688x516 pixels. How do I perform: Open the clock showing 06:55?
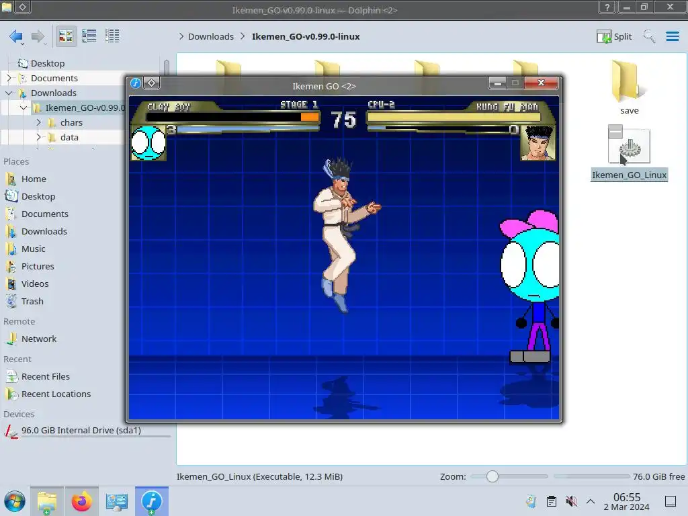tap(627, 501)
